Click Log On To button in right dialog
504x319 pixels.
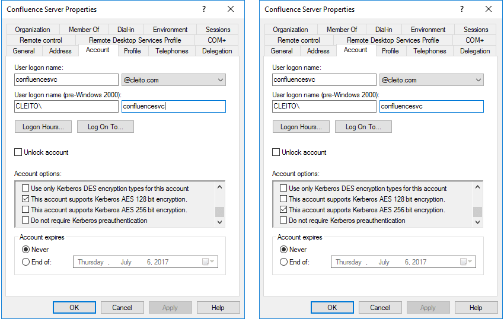tap(363, 127)
